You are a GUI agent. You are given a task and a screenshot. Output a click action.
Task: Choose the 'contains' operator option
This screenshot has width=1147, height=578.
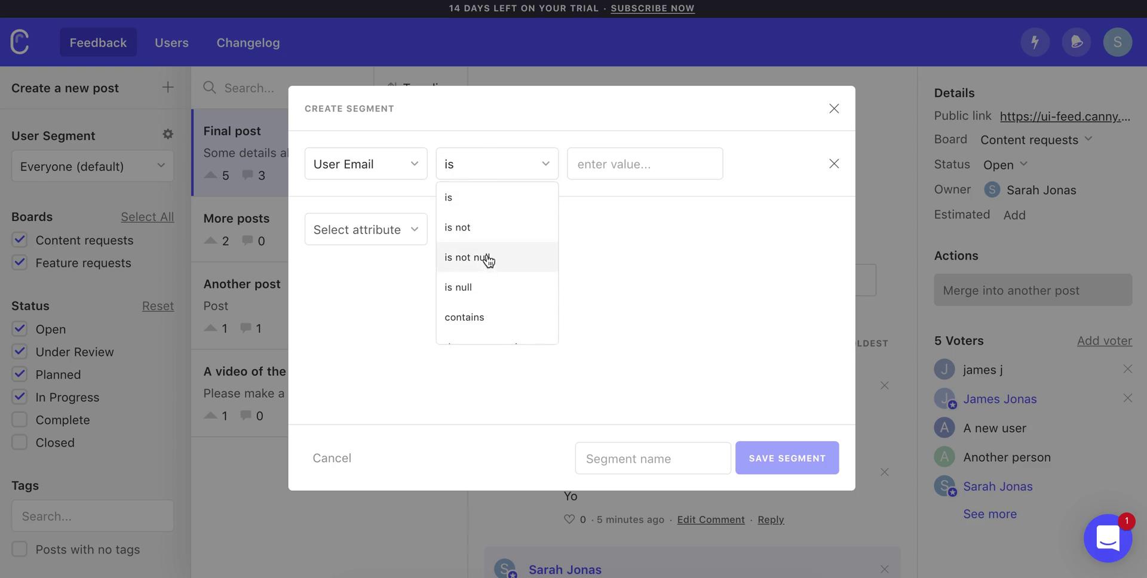tap(464, 317)
